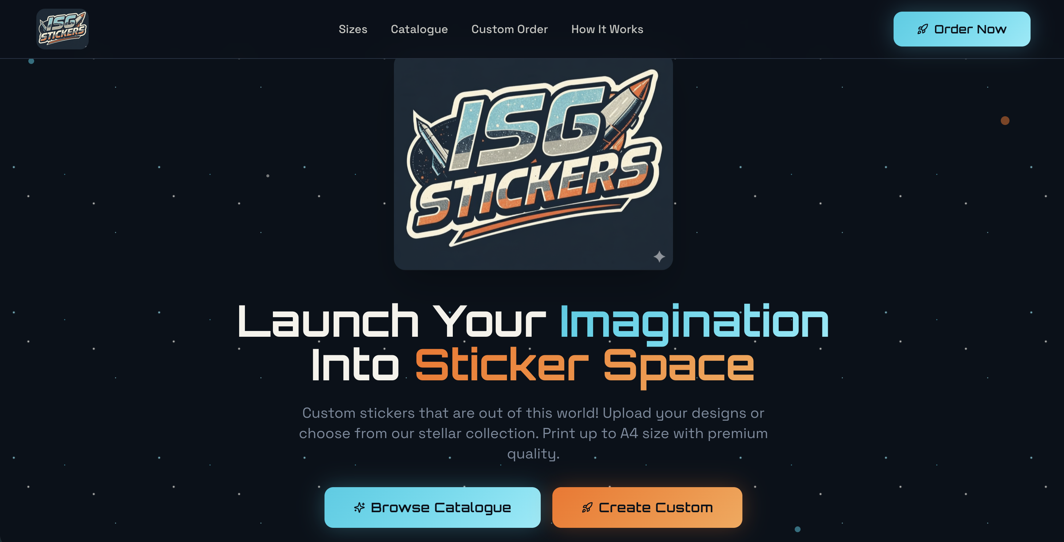The width and height of the screenshot is (1064, 542).
Task: Click the ISG Stickers logo in navbar
Action: coord(63,29)
